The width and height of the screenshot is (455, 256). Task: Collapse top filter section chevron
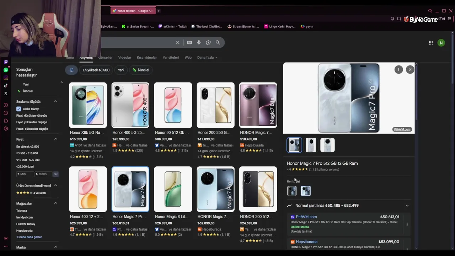coord(61,82)
